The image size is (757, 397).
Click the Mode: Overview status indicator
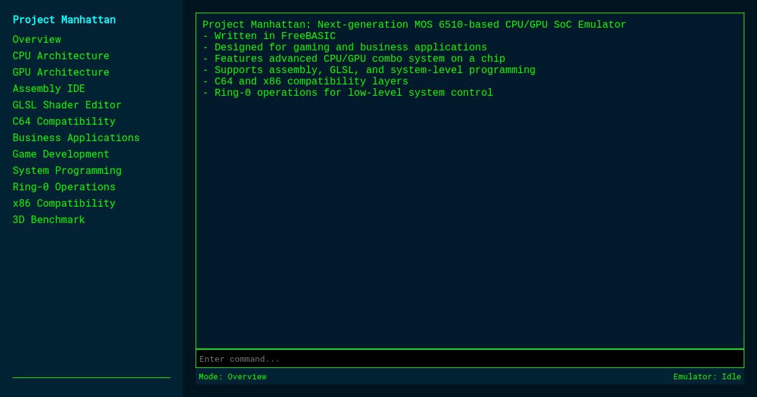click(232, 376)
